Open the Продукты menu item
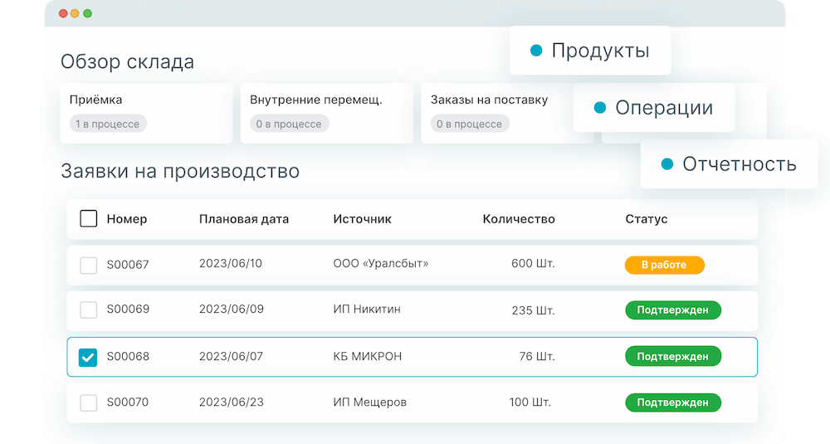 pyautogui.click(x=600, y=51)
